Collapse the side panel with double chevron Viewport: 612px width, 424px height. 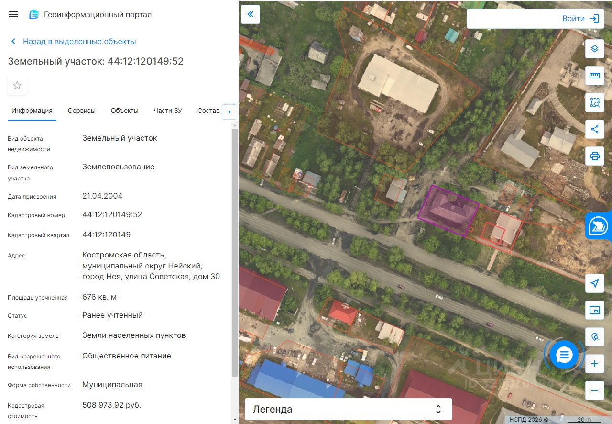(x=251, y=14)
